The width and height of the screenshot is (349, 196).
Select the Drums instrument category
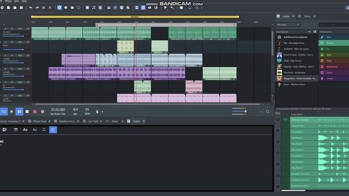(x=334, y=43)
